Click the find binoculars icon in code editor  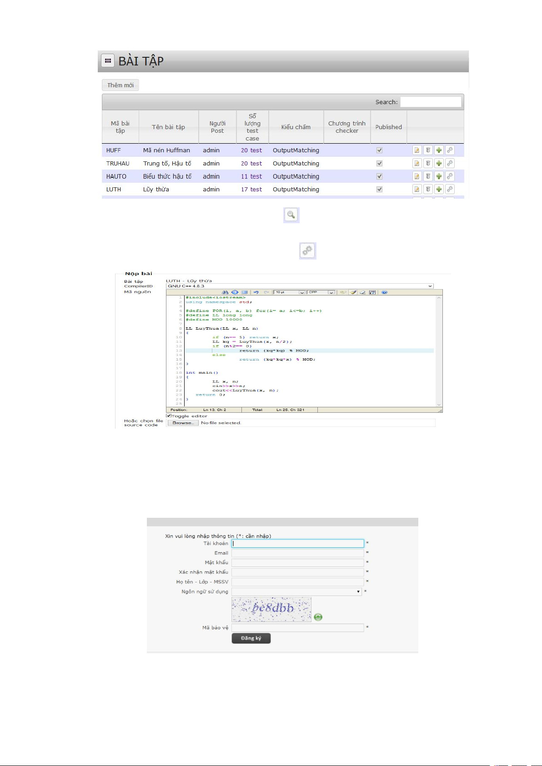tap(225, 292)
